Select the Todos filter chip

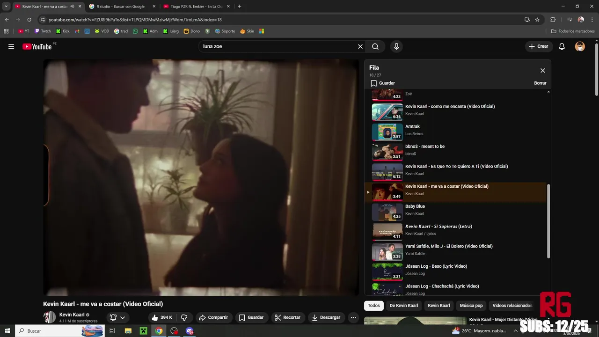374,306
